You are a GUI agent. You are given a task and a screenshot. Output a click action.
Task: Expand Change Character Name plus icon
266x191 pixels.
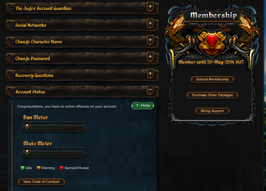click(x=150, y=40)
